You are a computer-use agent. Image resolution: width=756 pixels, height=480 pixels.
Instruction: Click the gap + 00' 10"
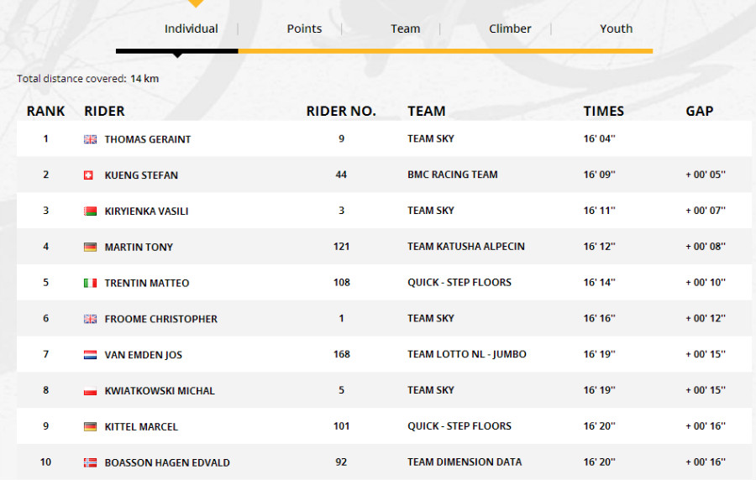(x=706, y=283)
